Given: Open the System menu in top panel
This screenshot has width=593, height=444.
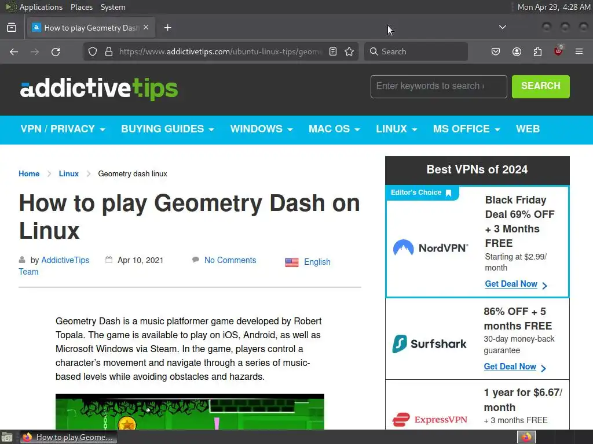Looking at the screenshot, I should (113, 7).
